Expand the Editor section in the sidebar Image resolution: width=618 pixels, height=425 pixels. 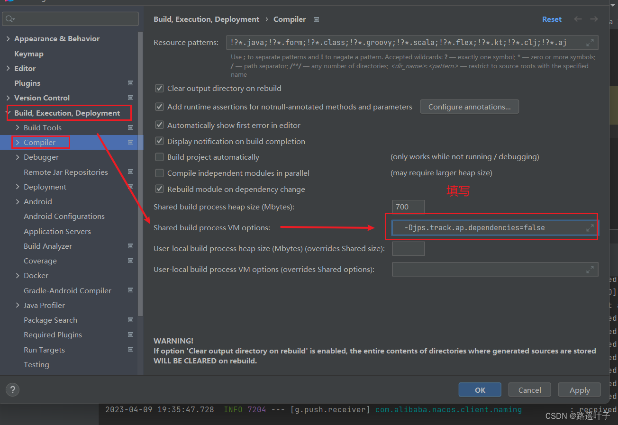point(8,68)
